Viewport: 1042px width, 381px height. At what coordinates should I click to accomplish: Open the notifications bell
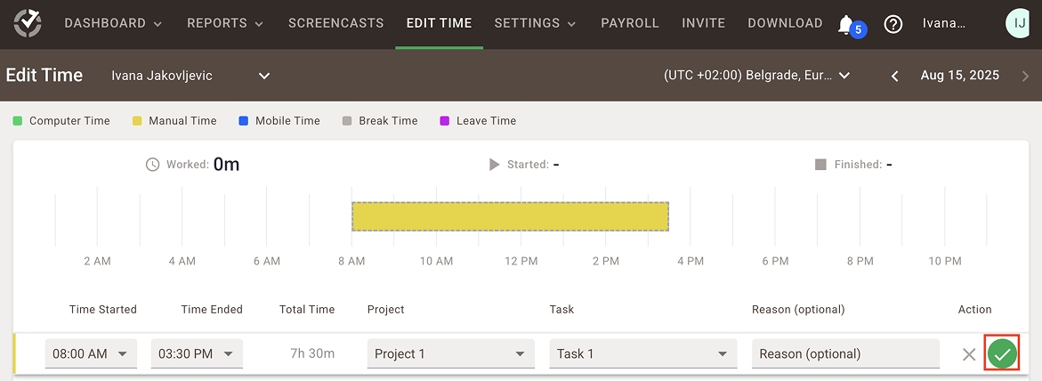845,25
